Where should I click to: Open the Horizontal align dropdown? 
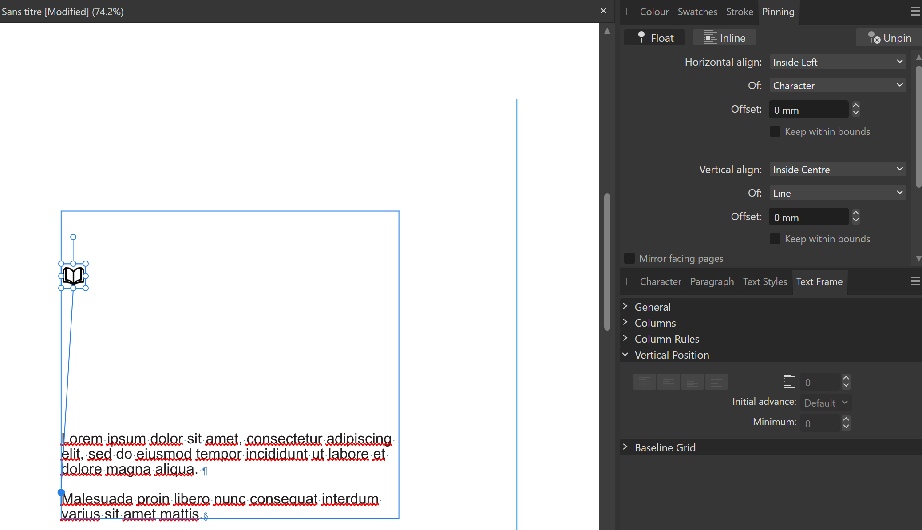838,62
